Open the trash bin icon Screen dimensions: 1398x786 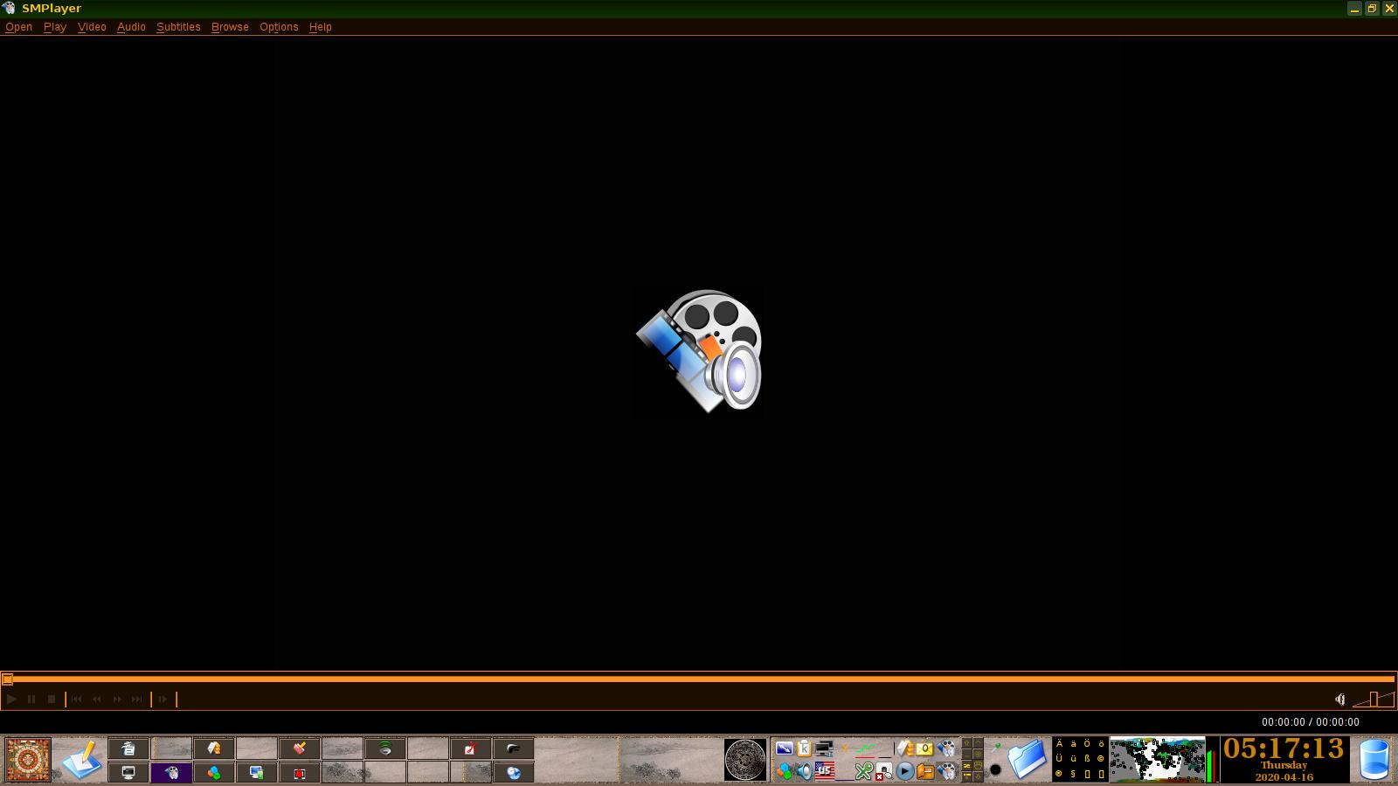coord(1374,760)
